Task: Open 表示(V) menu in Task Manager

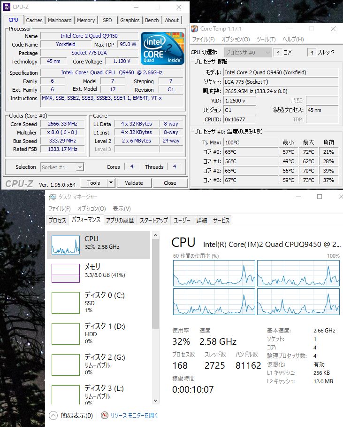Action: (x=122, y=209)
